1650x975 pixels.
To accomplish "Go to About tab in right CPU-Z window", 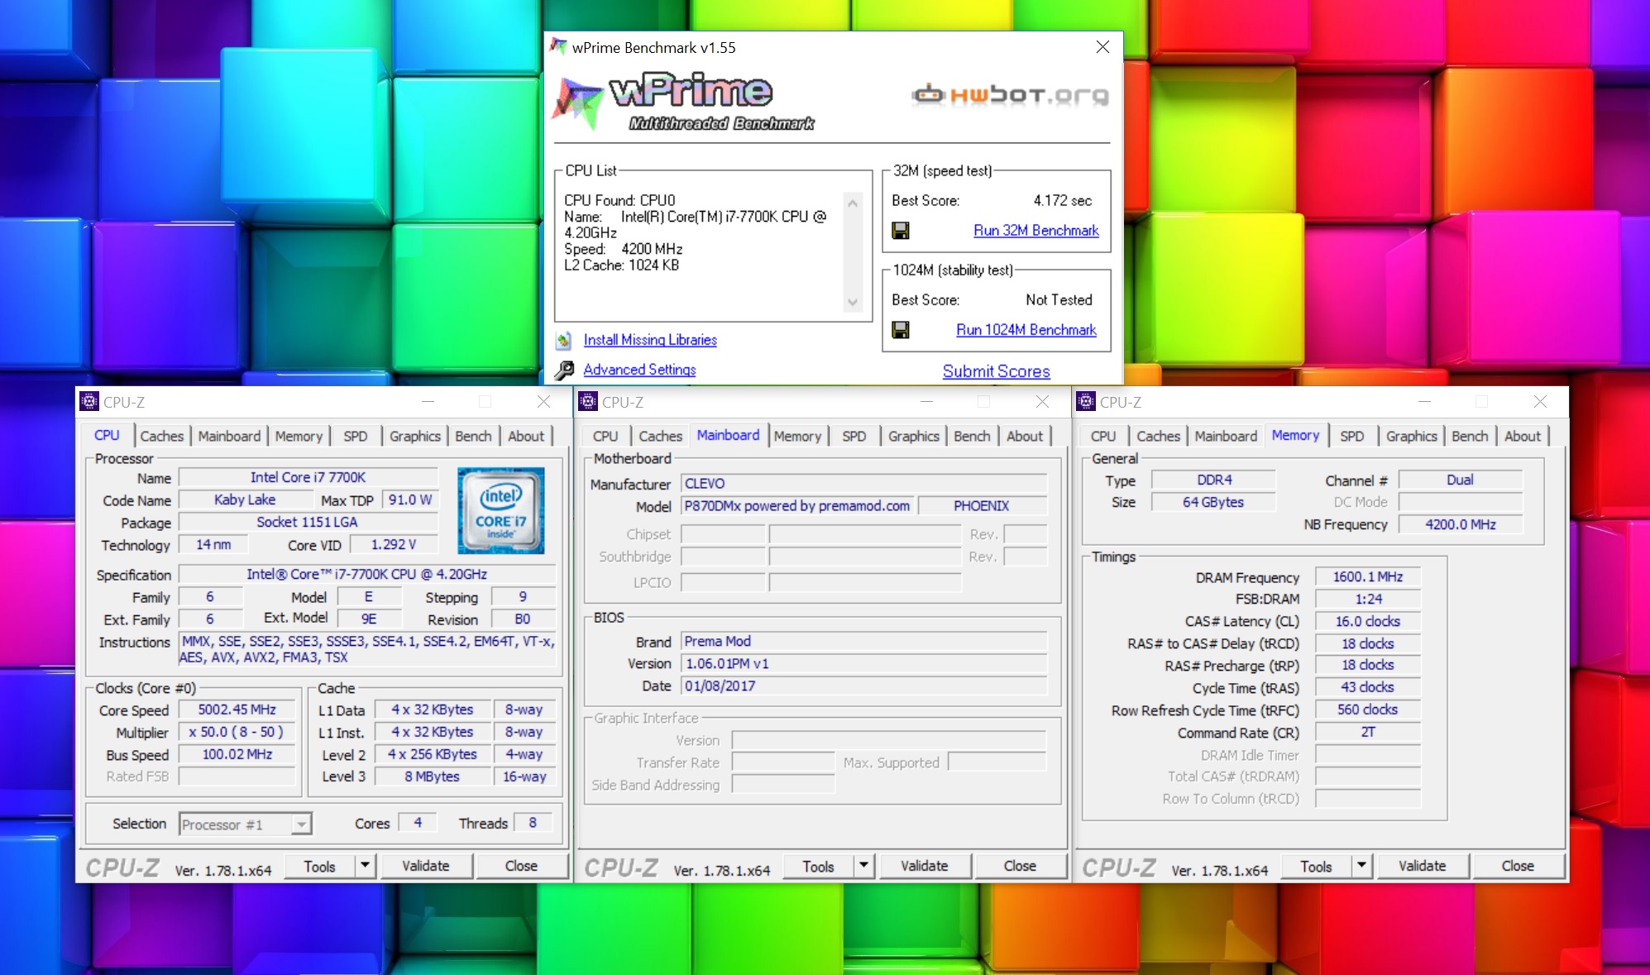I will tap(1523, 436).
